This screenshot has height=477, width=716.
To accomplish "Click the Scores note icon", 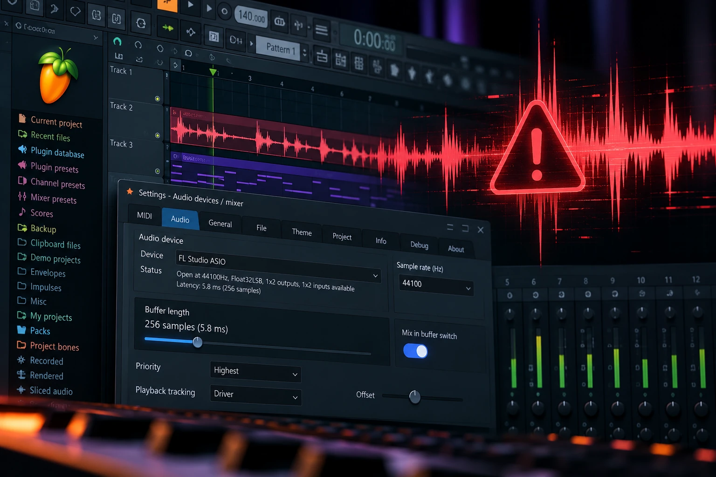I will click(22, 212).
